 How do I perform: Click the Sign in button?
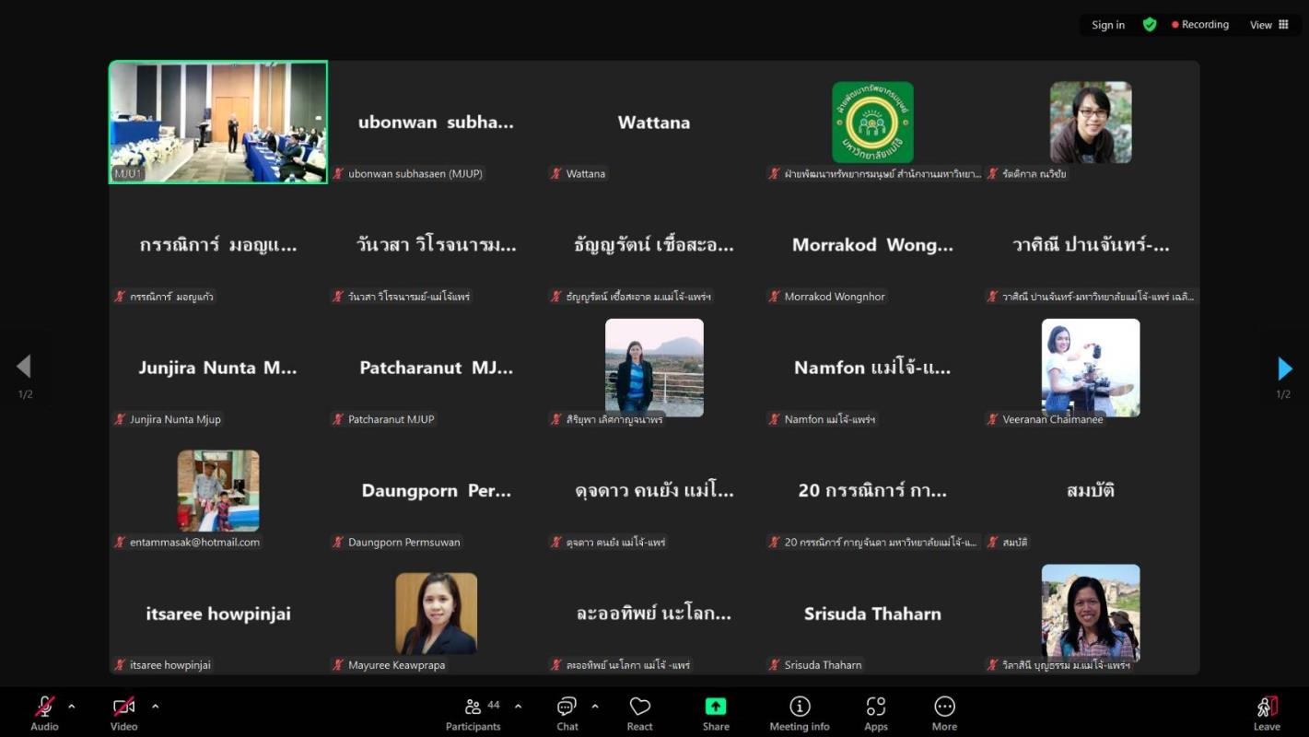(1107, 25)
